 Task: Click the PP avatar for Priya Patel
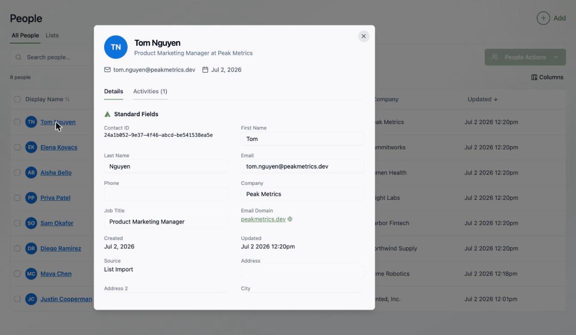(31, 198)
